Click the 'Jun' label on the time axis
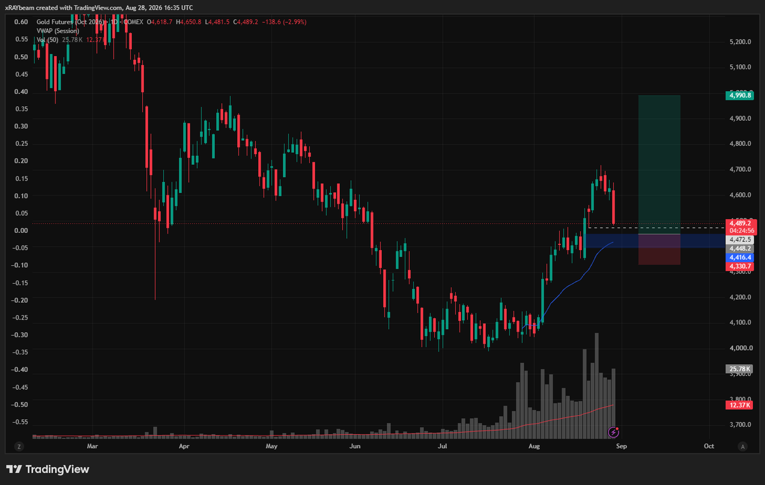765x485 pixels. click(356, 447)
